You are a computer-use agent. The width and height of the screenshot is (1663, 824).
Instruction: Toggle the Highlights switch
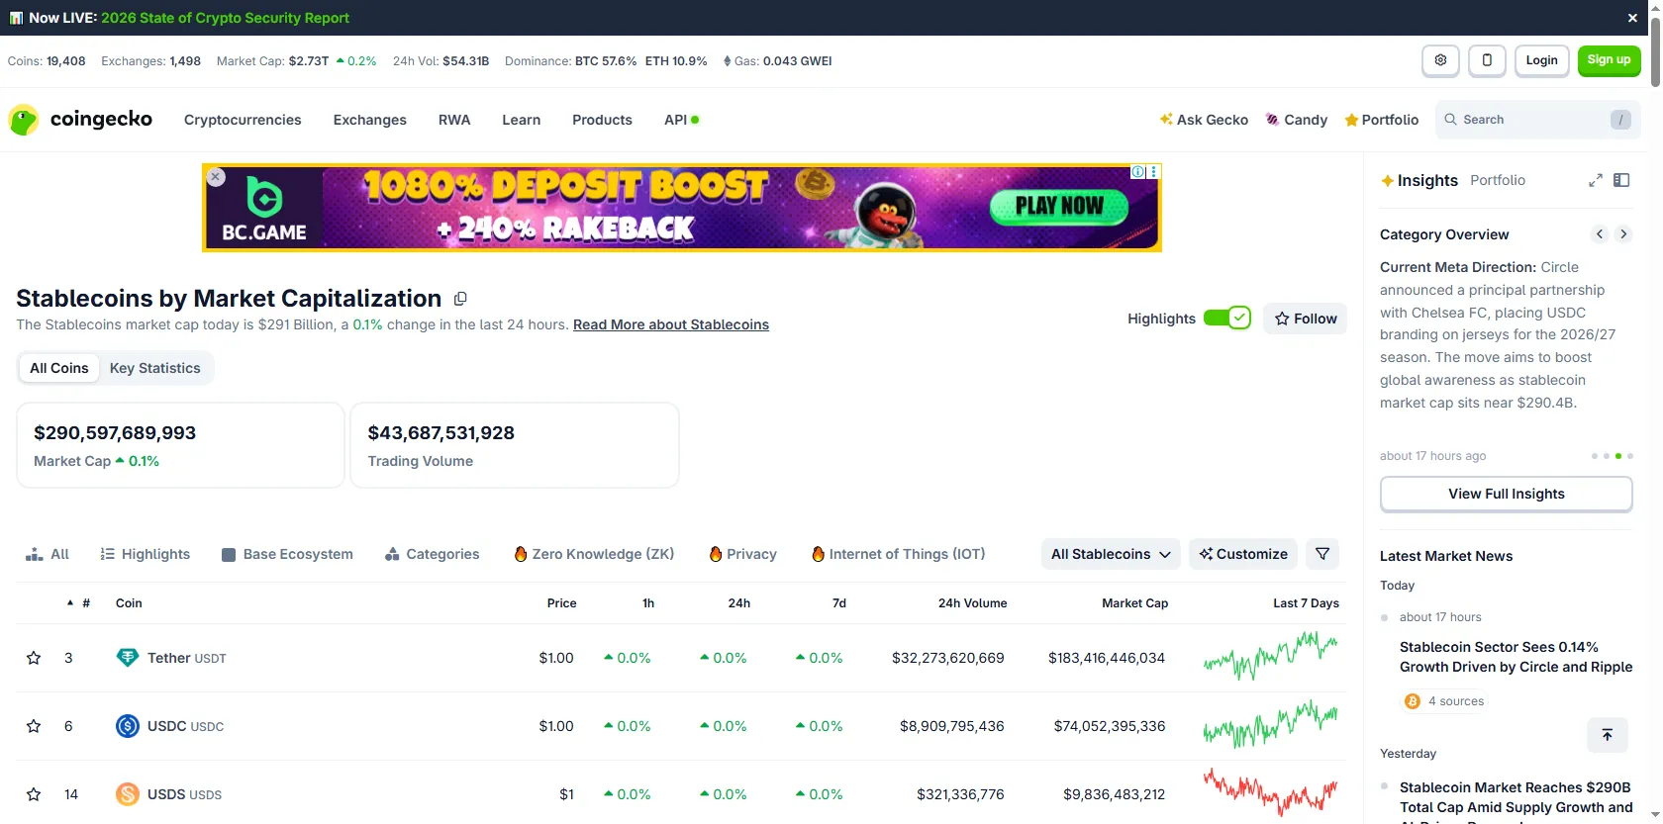point(1227,318)
